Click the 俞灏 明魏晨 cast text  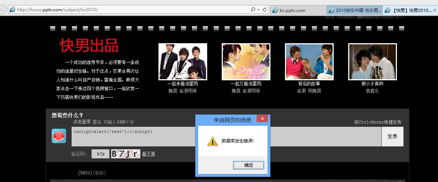(309, 91)
